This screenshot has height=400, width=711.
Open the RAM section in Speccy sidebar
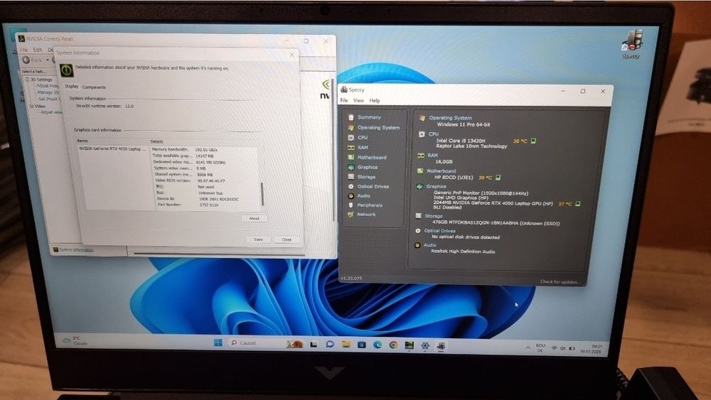(363, 147)
